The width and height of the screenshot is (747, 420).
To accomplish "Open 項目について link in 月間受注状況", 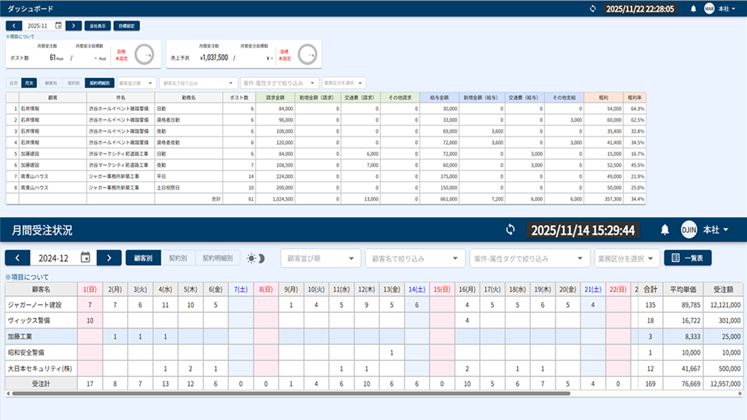I will pyautogui.click(x=27, y=277).
